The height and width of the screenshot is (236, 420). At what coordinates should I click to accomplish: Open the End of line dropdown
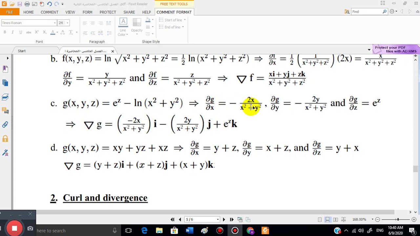tap(172, 27)
